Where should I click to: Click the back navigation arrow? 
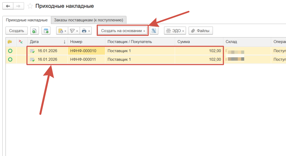(x=8, y=6)
